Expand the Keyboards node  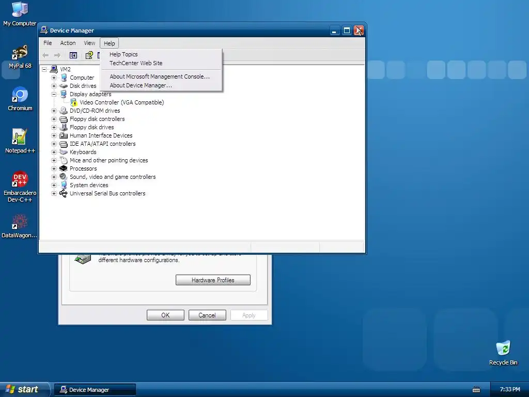(x=54, y=152)
